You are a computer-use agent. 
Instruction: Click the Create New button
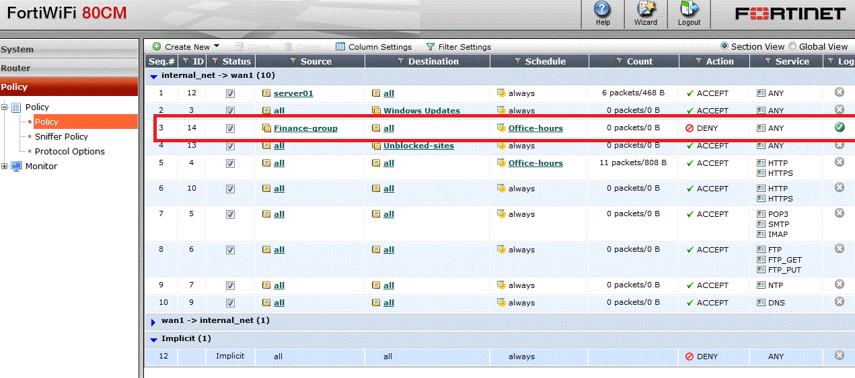pyautogui.click(x=182, y=47)
